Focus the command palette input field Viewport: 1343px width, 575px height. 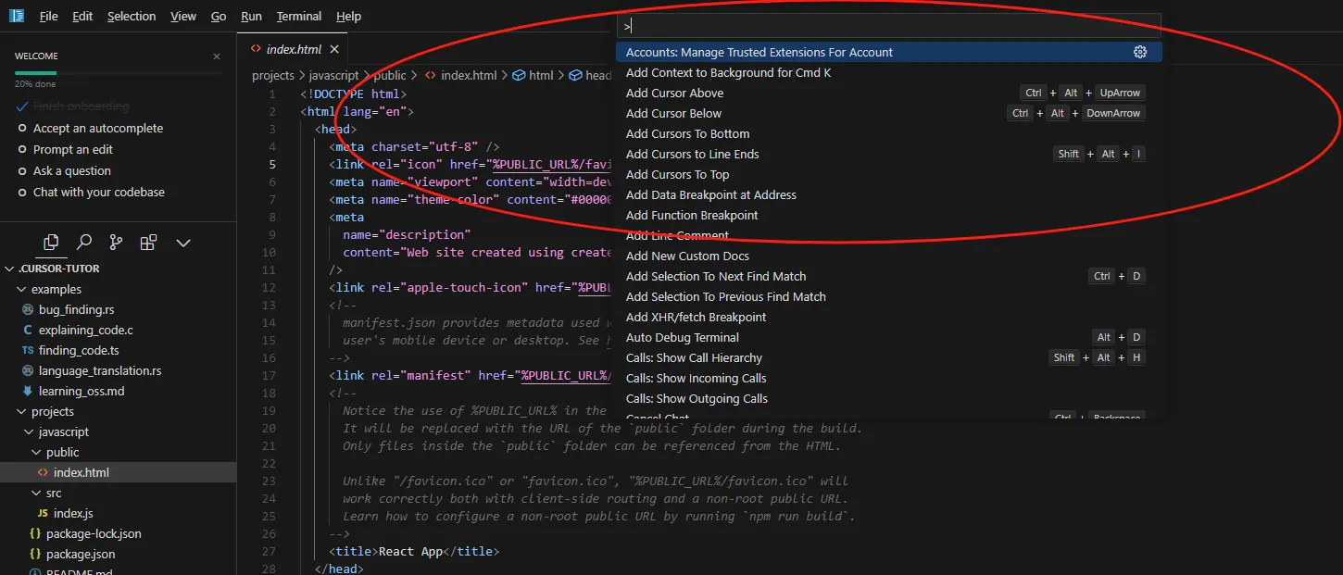(889, 27)
